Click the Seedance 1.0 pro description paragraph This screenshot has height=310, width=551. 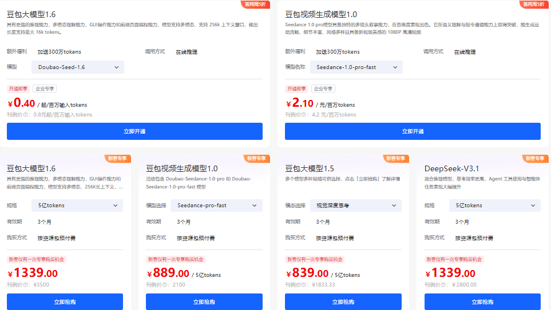coord(412,29)
